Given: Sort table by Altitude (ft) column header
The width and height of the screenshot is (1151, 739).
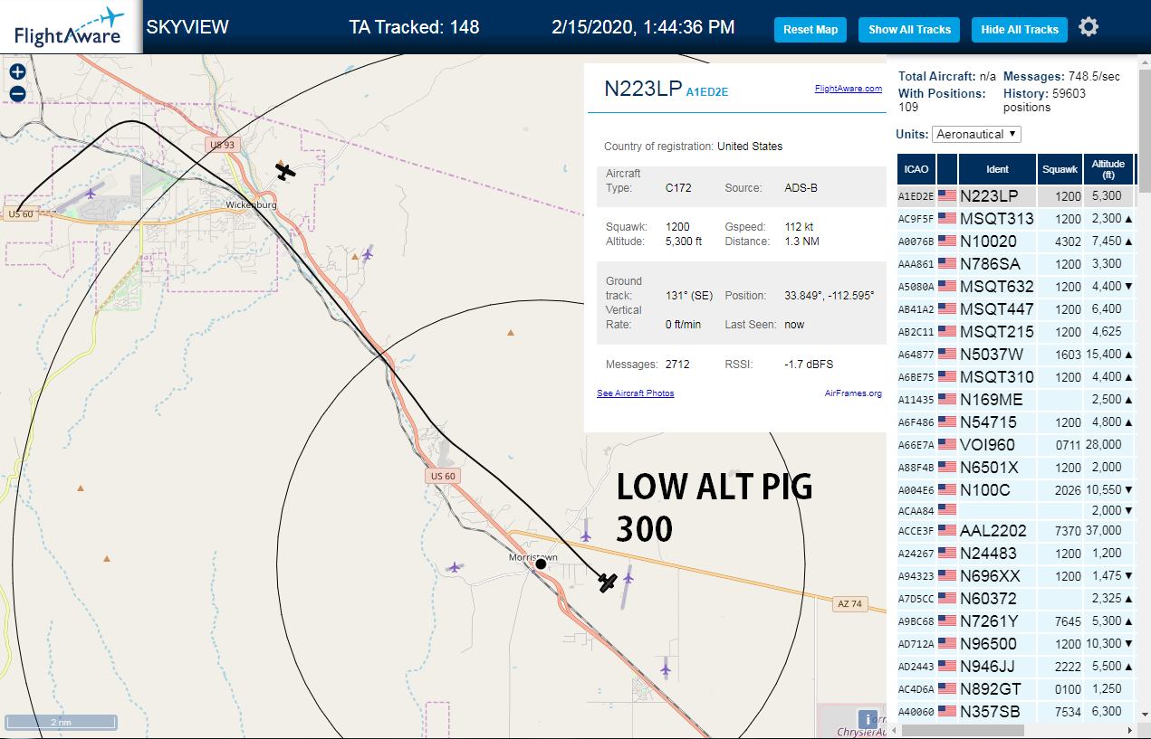Looking at the screenshot, I should (1108, 169).
